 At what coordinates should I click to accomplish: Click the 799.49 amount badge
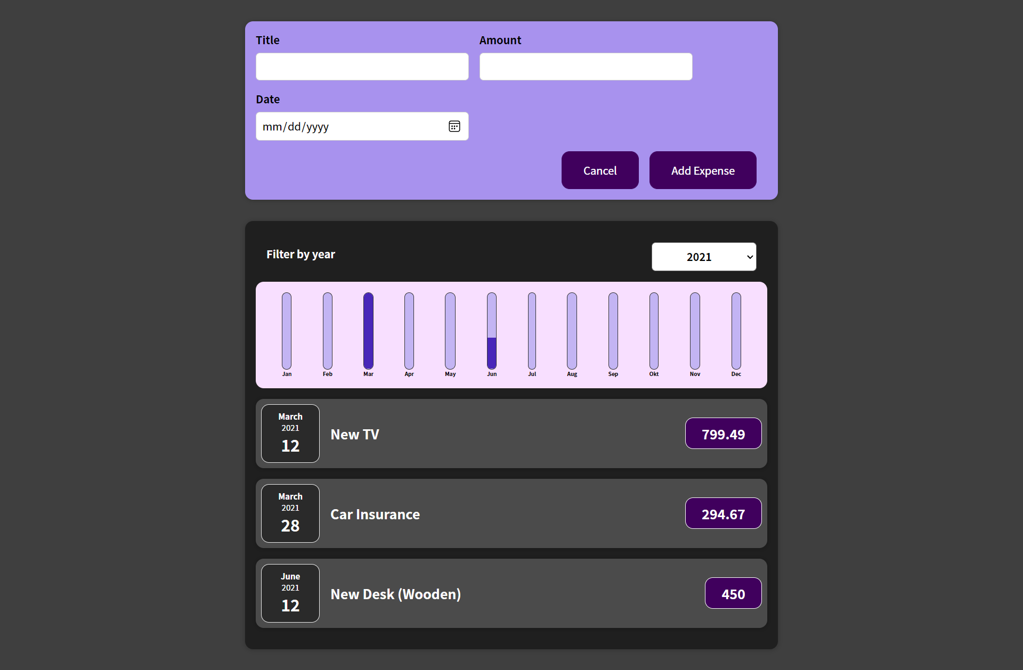pos(723,433)
